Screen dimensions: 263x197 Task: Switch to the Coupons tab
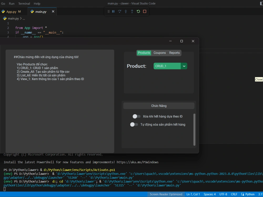click(160, 53)
